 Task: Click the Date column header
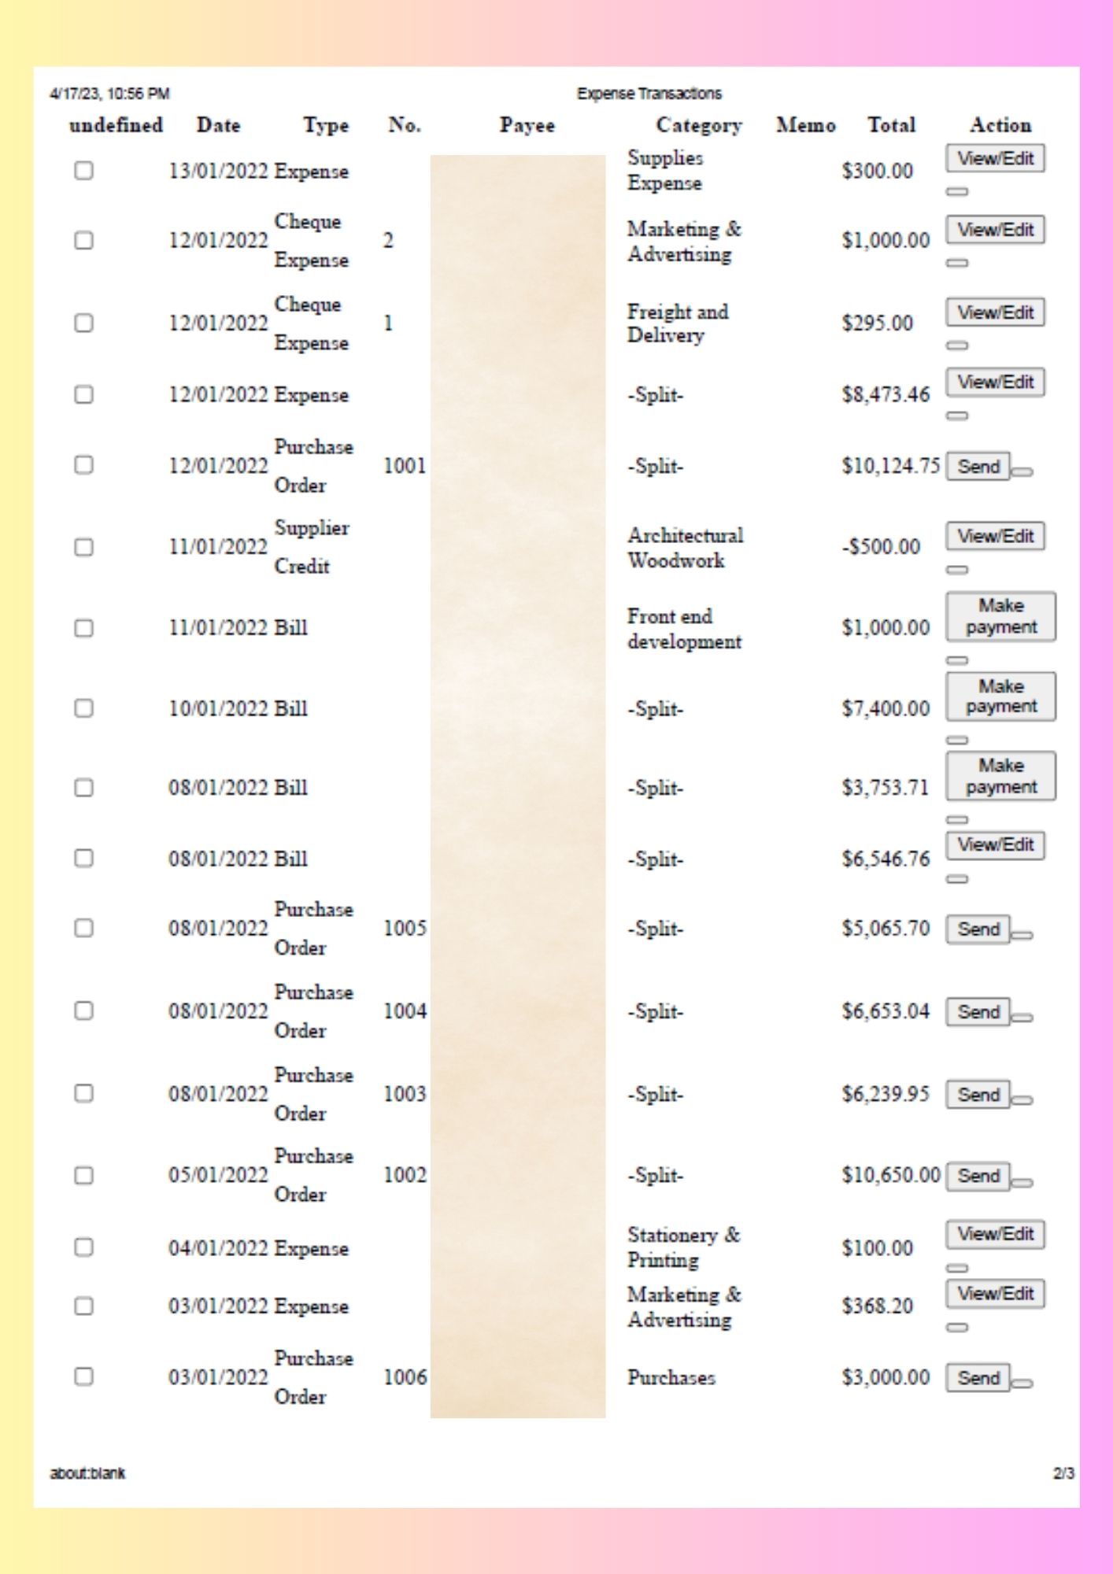click(218, 125)
